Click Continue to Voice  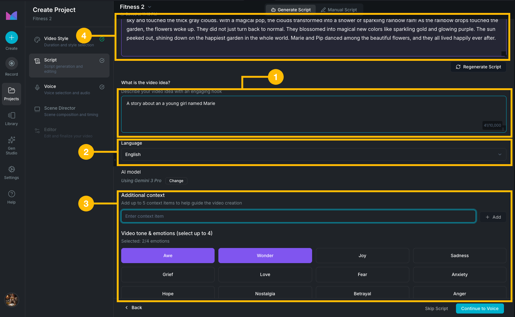click(x=480, y=308)
